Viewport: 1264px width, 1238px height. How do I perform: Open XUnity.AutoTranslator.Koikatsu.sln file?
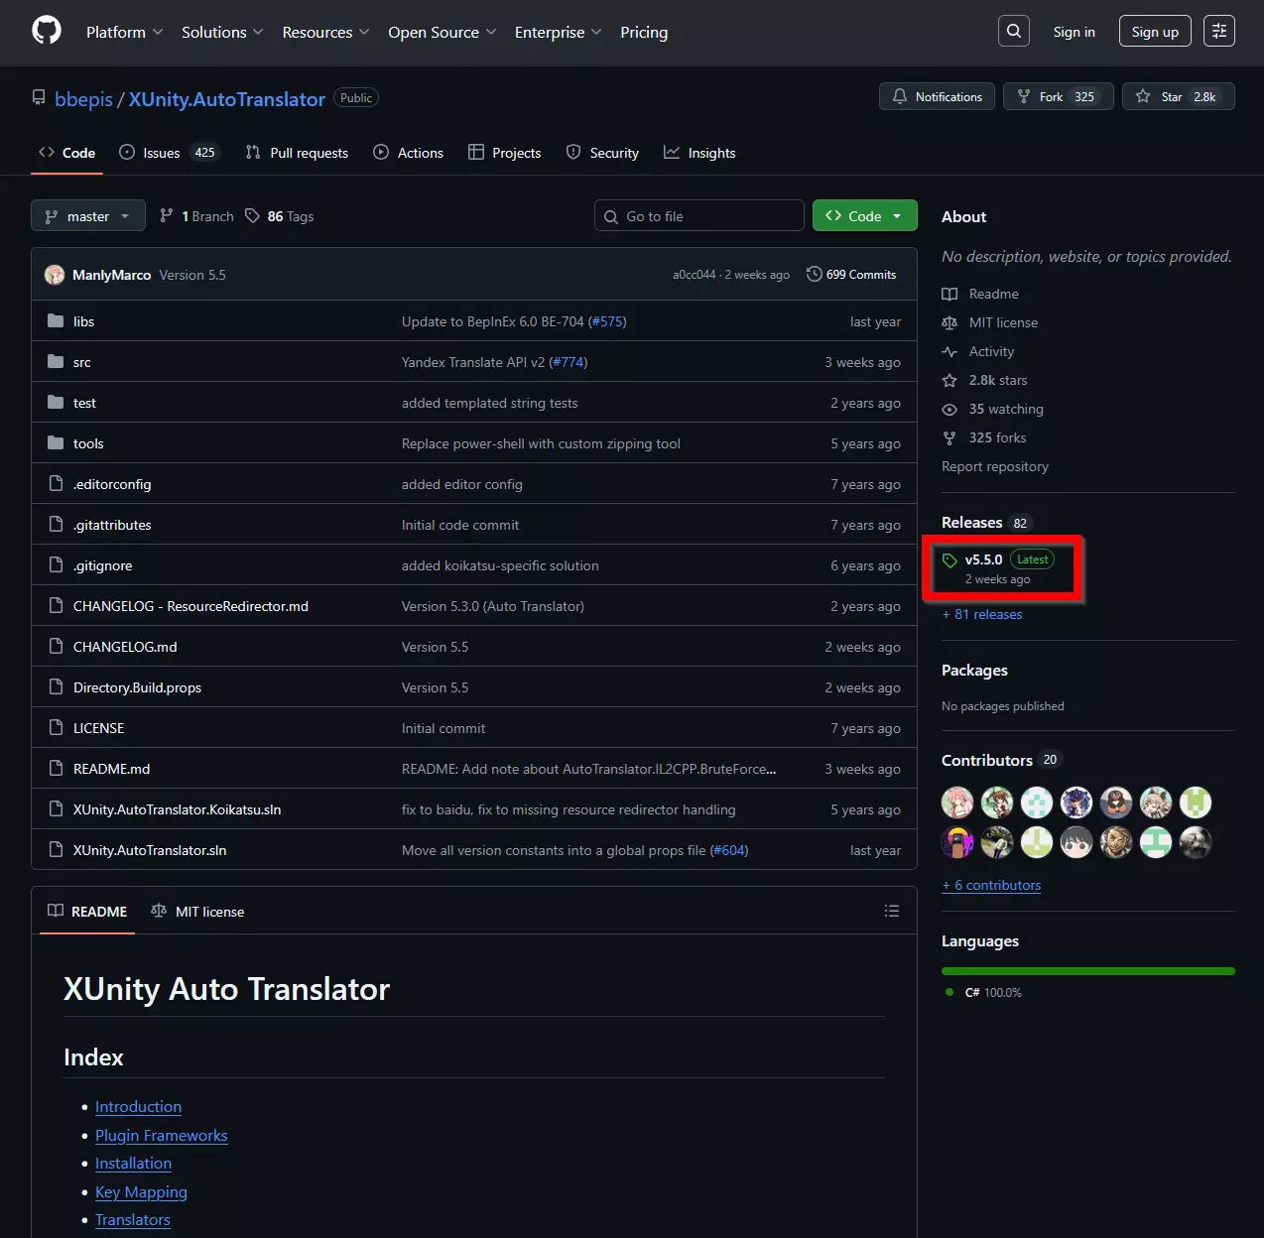point(177,809)
